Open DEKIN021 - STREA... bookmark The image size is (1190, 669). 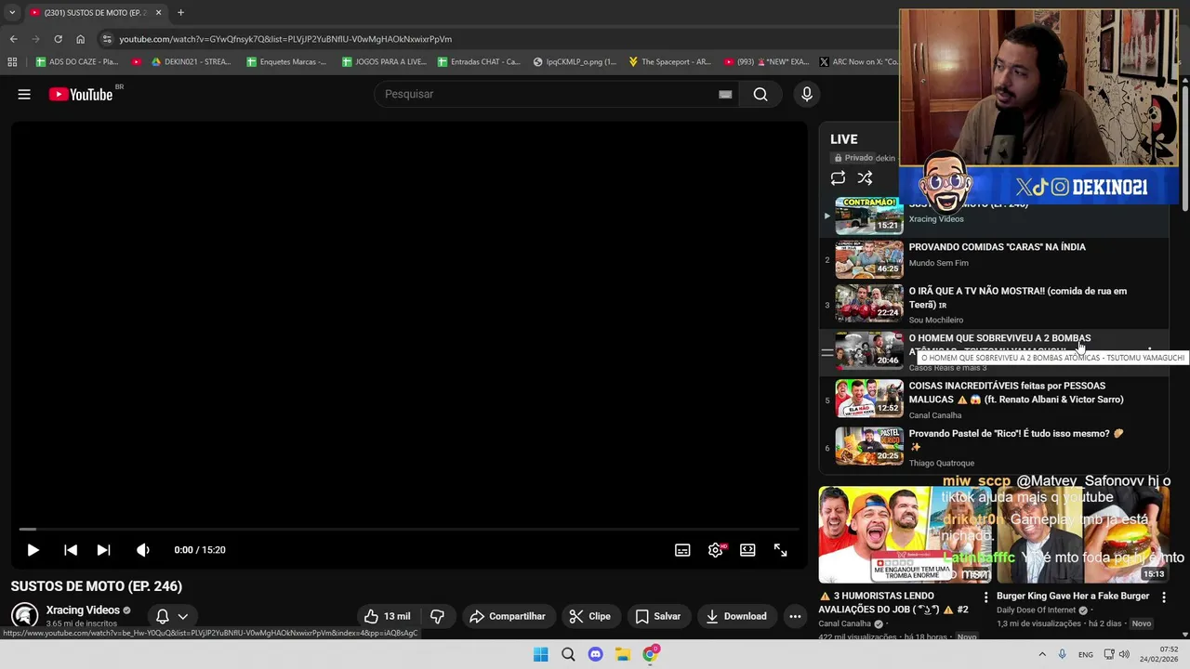pyautogui.click(x=190, y=62)
